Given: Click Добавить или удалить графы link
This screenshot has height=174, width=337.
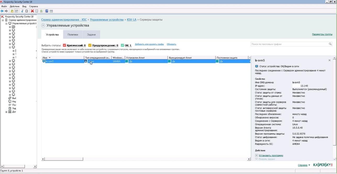Looking at the screenshot, I should click(149, 44).
